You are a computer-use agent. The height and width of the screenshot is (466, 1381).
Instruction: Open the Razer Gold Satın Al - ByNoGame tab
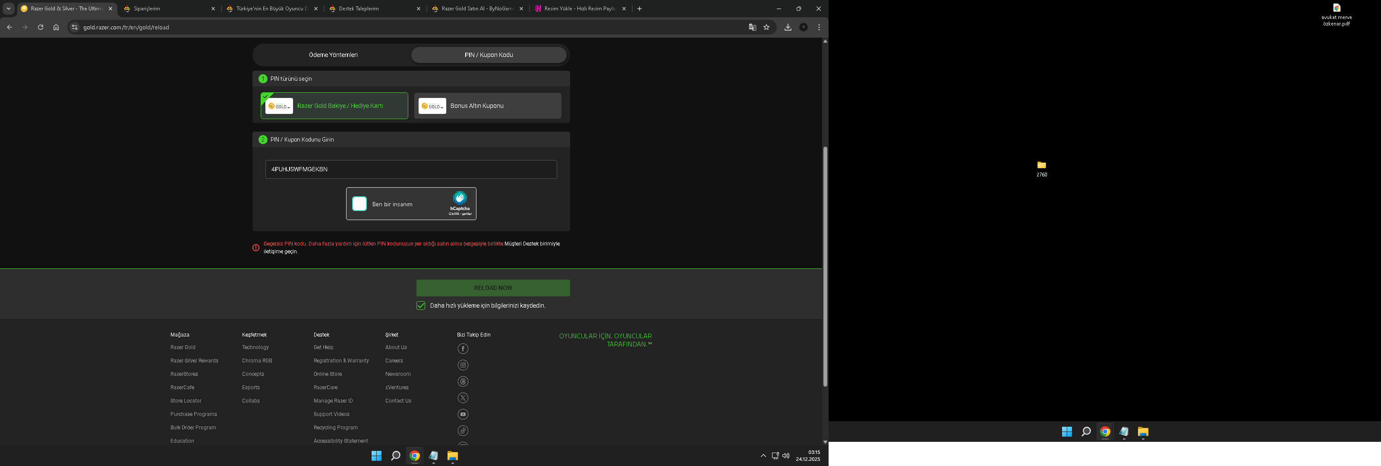478,9
